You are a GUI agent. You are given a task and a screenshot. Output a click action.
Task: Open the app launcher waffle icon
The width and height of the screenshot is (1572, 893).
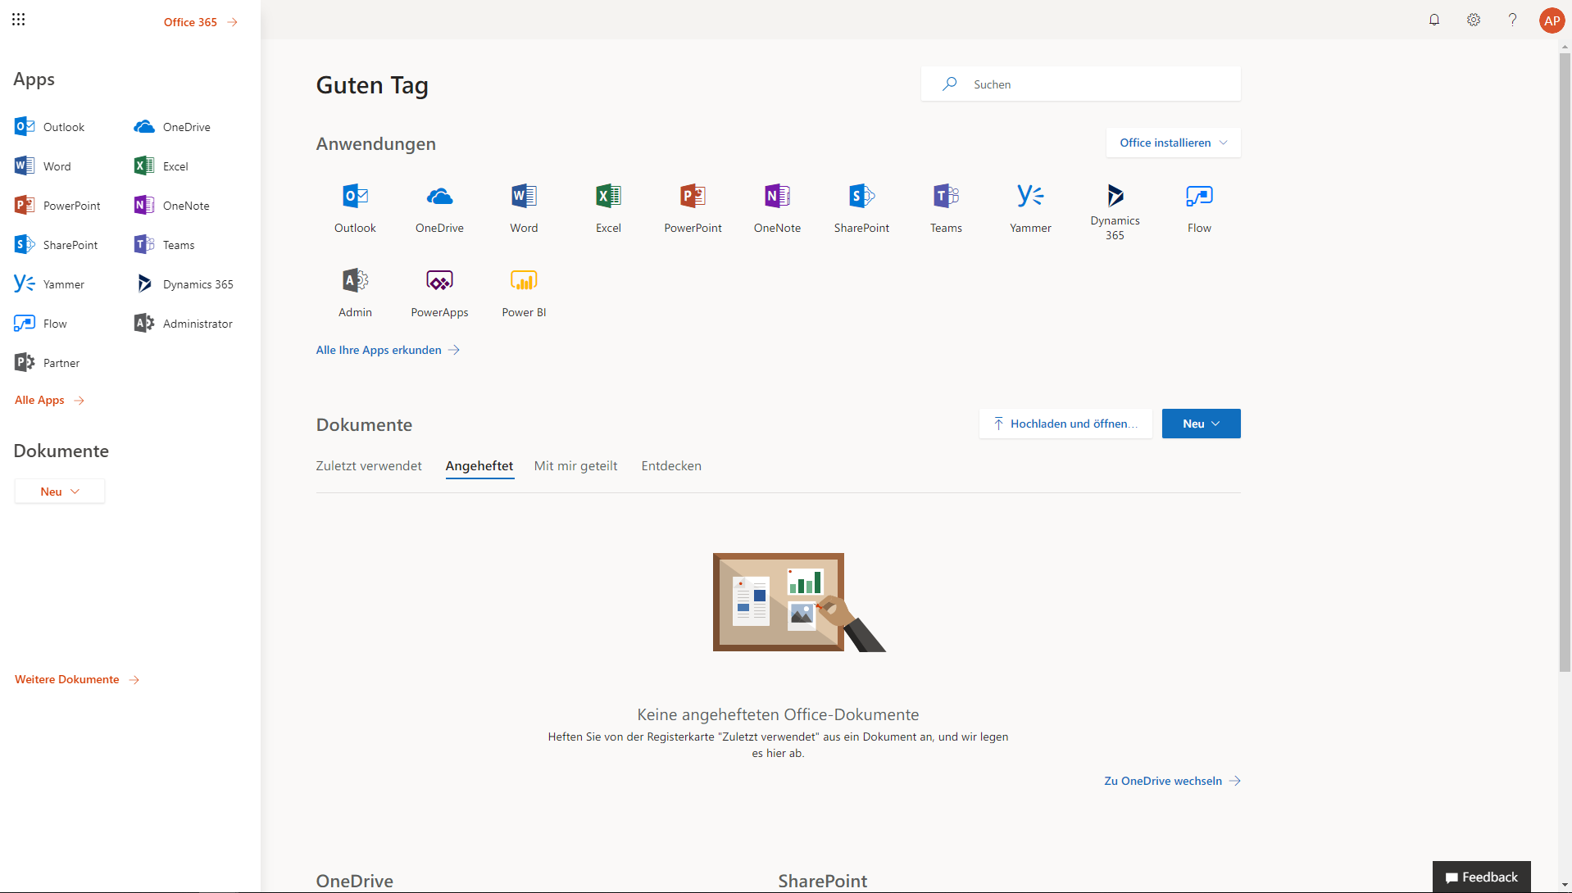pyautogui.click(x=18, y=19)
